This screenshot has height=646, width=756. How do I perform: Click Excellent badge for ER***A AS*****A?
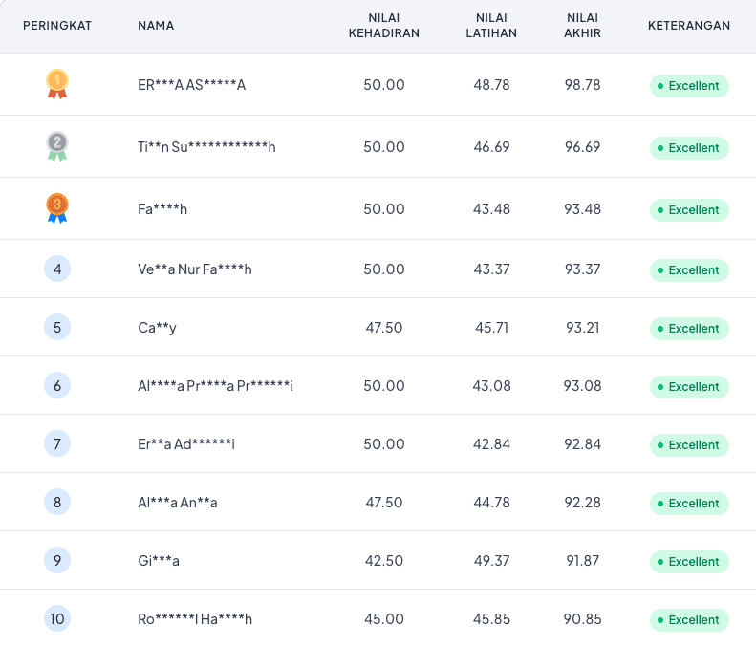689,86
